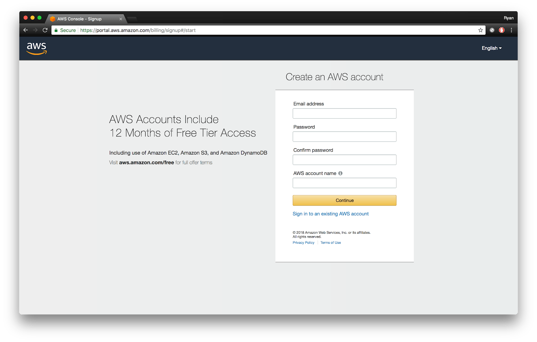
Task: Click the AWS logo in the header
Action: 36,48
